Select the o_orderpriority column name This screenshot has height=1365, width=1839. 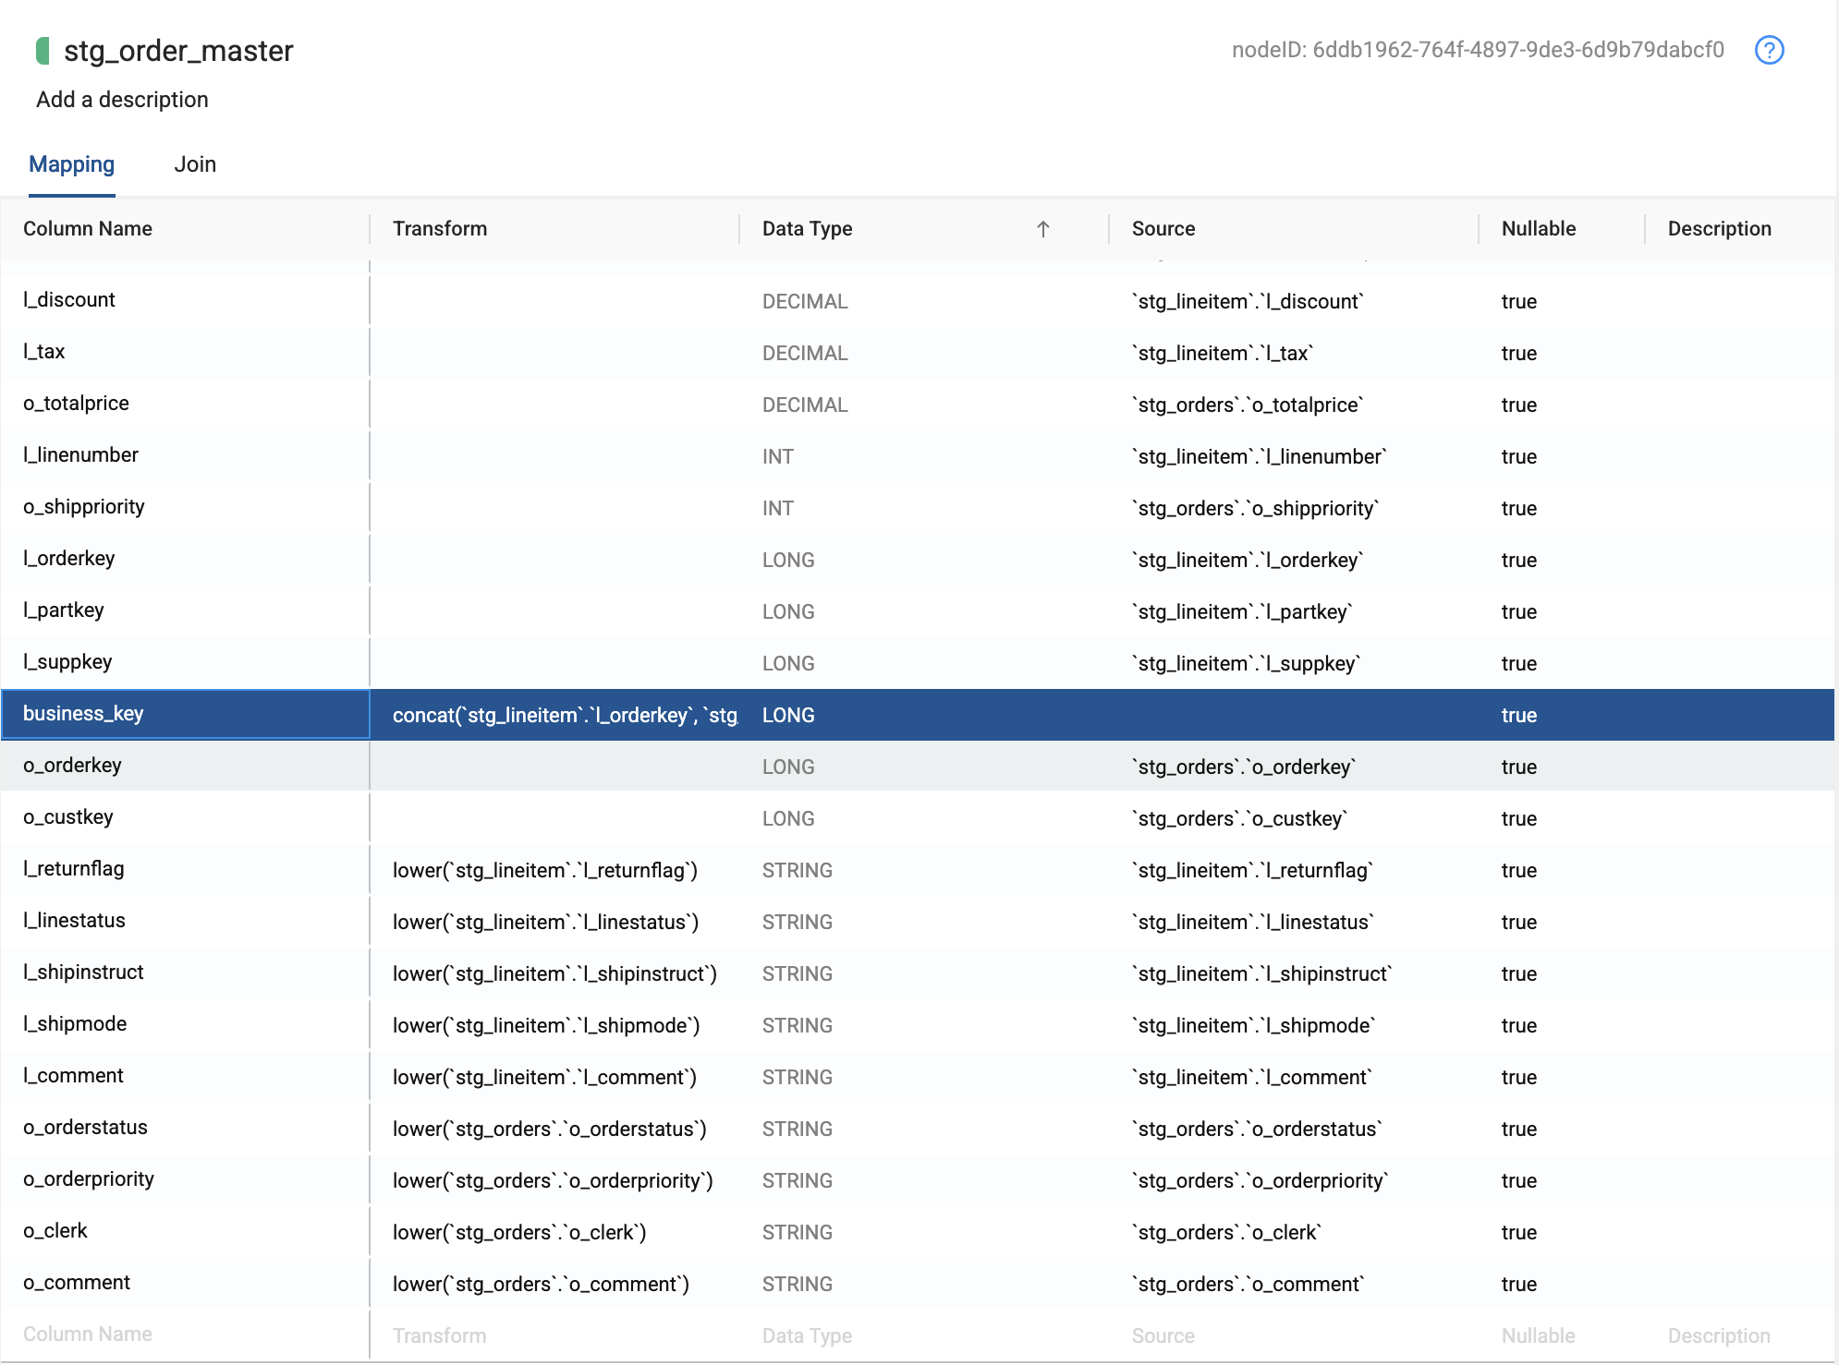pos(89,1179)
